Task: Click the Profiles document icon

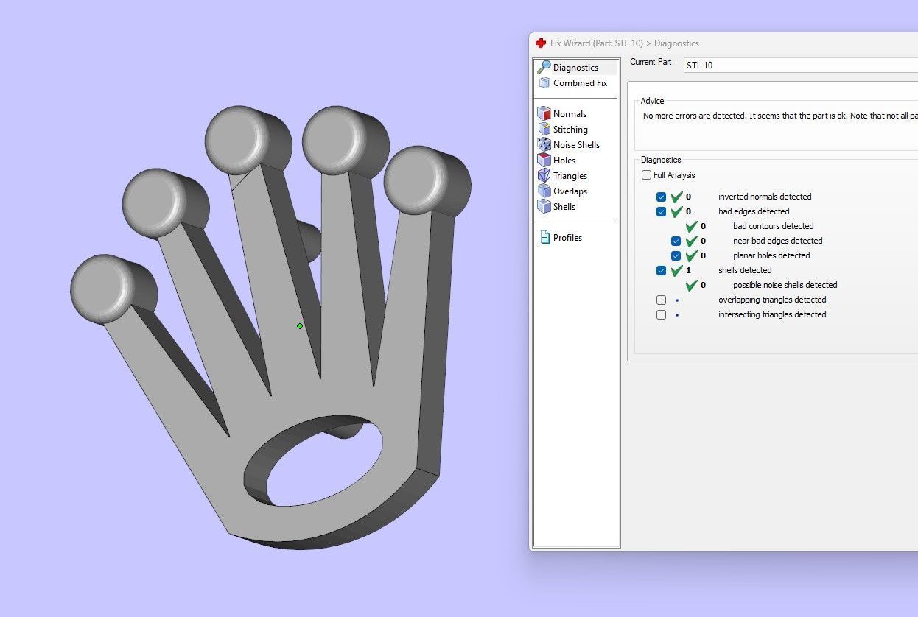Action: 544,237
